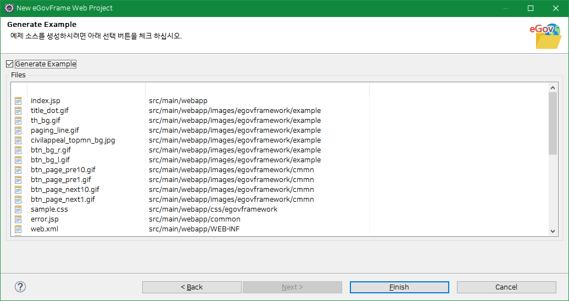Click the Eclipse icon in title bar
569x301 pixels.
(x=9, y=8)
